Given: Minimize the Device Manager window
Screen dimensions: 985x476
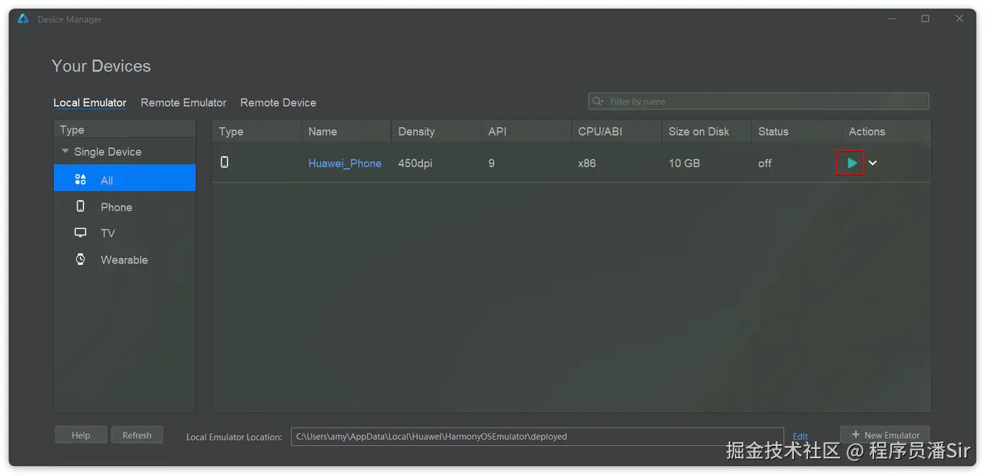Looking at the screenshot, I should point(891,19).
